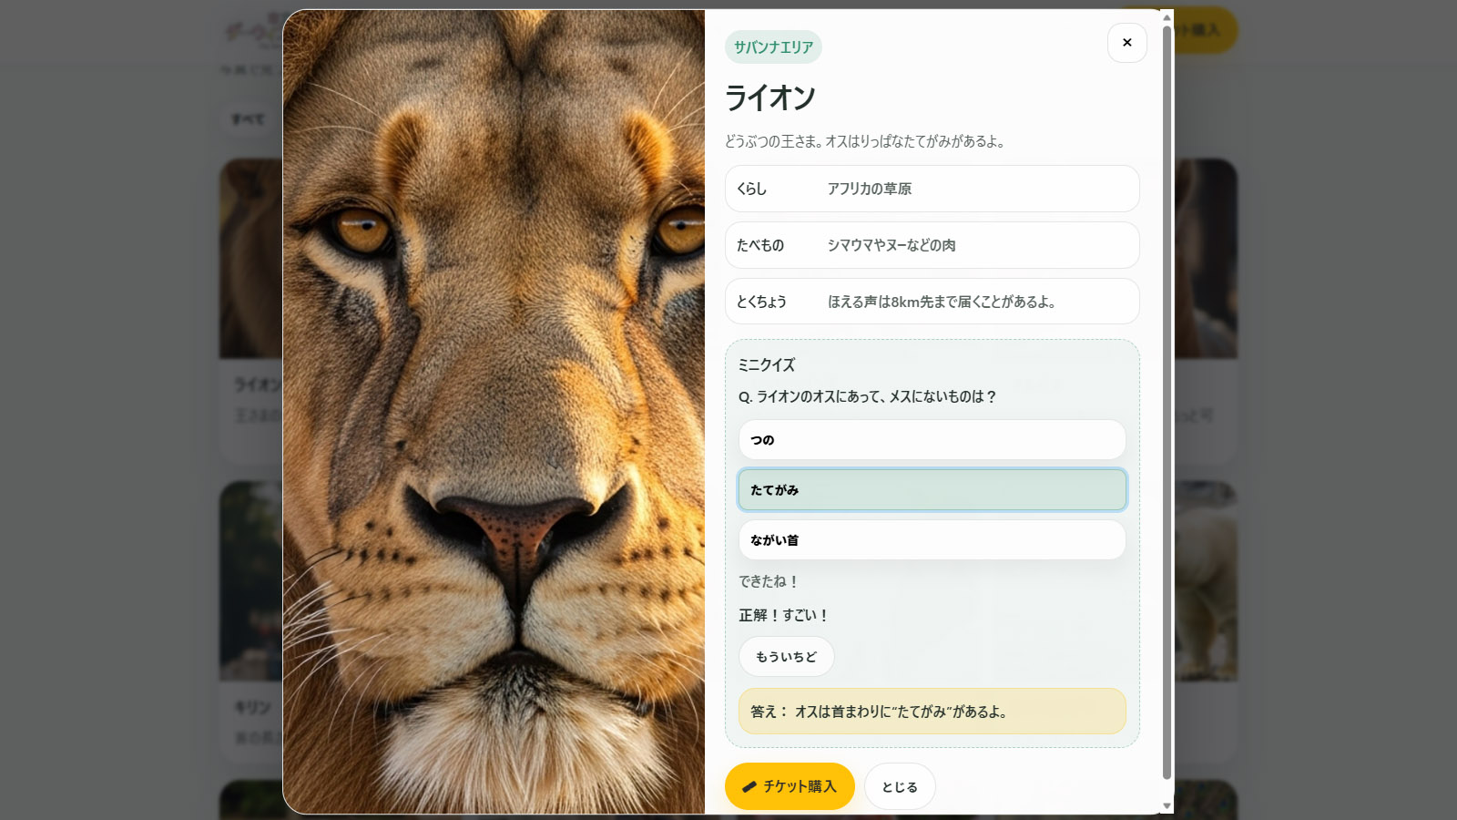Click the チケット購入 button
The height and width of the screenshot is (820, 1457).
click(x=790, y=786)
